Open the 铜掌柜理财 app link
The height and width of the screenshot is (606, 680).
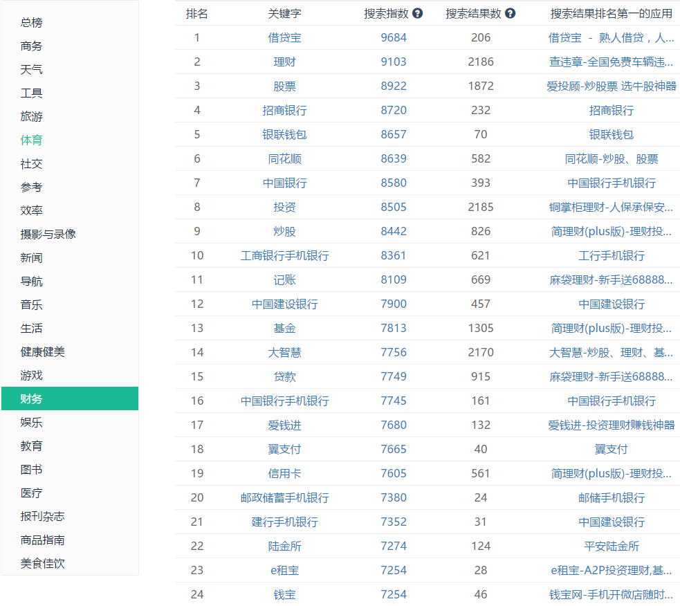pyautogui.click(x=611, y=208)
